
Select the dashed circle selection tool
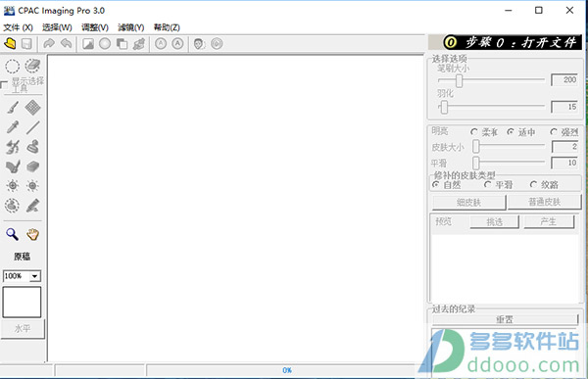click(x=13, y=67)
